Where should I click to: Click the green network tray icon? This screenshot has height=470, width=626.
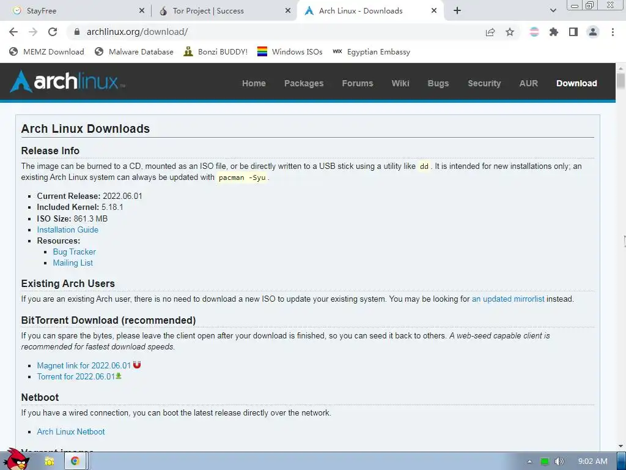545,461
